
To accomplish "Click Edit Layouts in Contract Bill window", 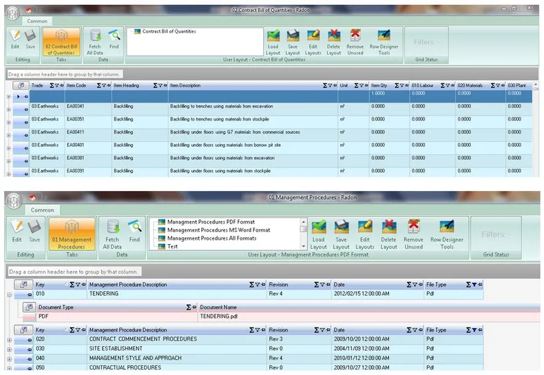I will click(313, 42).
